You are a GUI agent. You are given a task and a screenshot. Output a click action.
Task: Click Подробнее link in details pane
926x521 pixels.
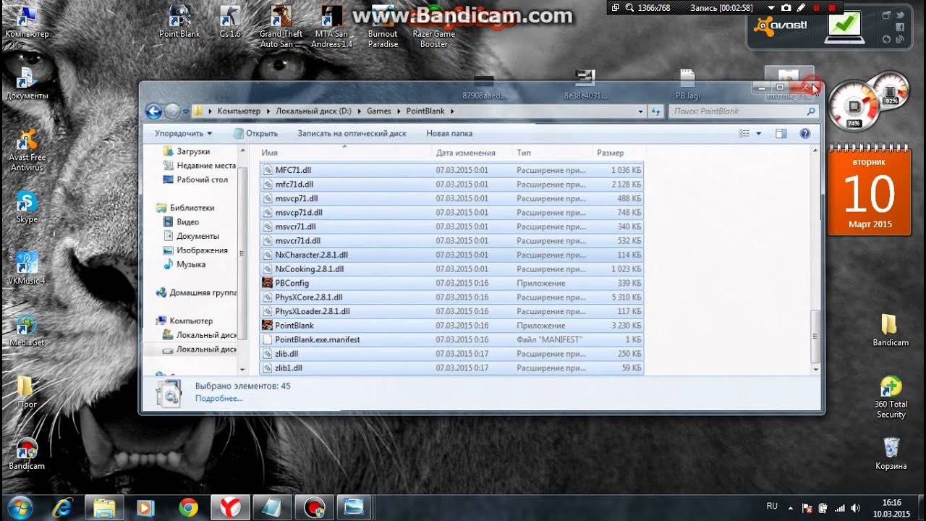[218, 399]
